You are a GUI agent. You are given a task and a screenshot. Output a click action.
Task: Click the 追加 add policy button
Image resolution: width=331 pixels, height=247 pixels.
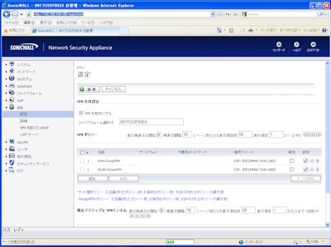(x=93, y=179)
